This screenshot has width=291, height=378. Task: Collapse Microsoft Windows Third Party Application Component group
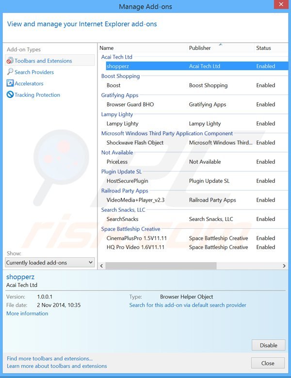coord(167,133)
